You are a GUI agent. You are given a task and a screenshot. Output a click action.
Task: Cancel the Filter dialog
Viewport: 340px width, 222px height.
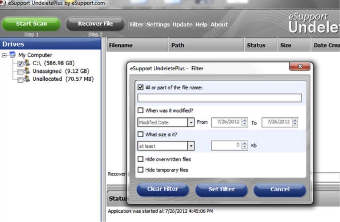(x=280, y=189)
